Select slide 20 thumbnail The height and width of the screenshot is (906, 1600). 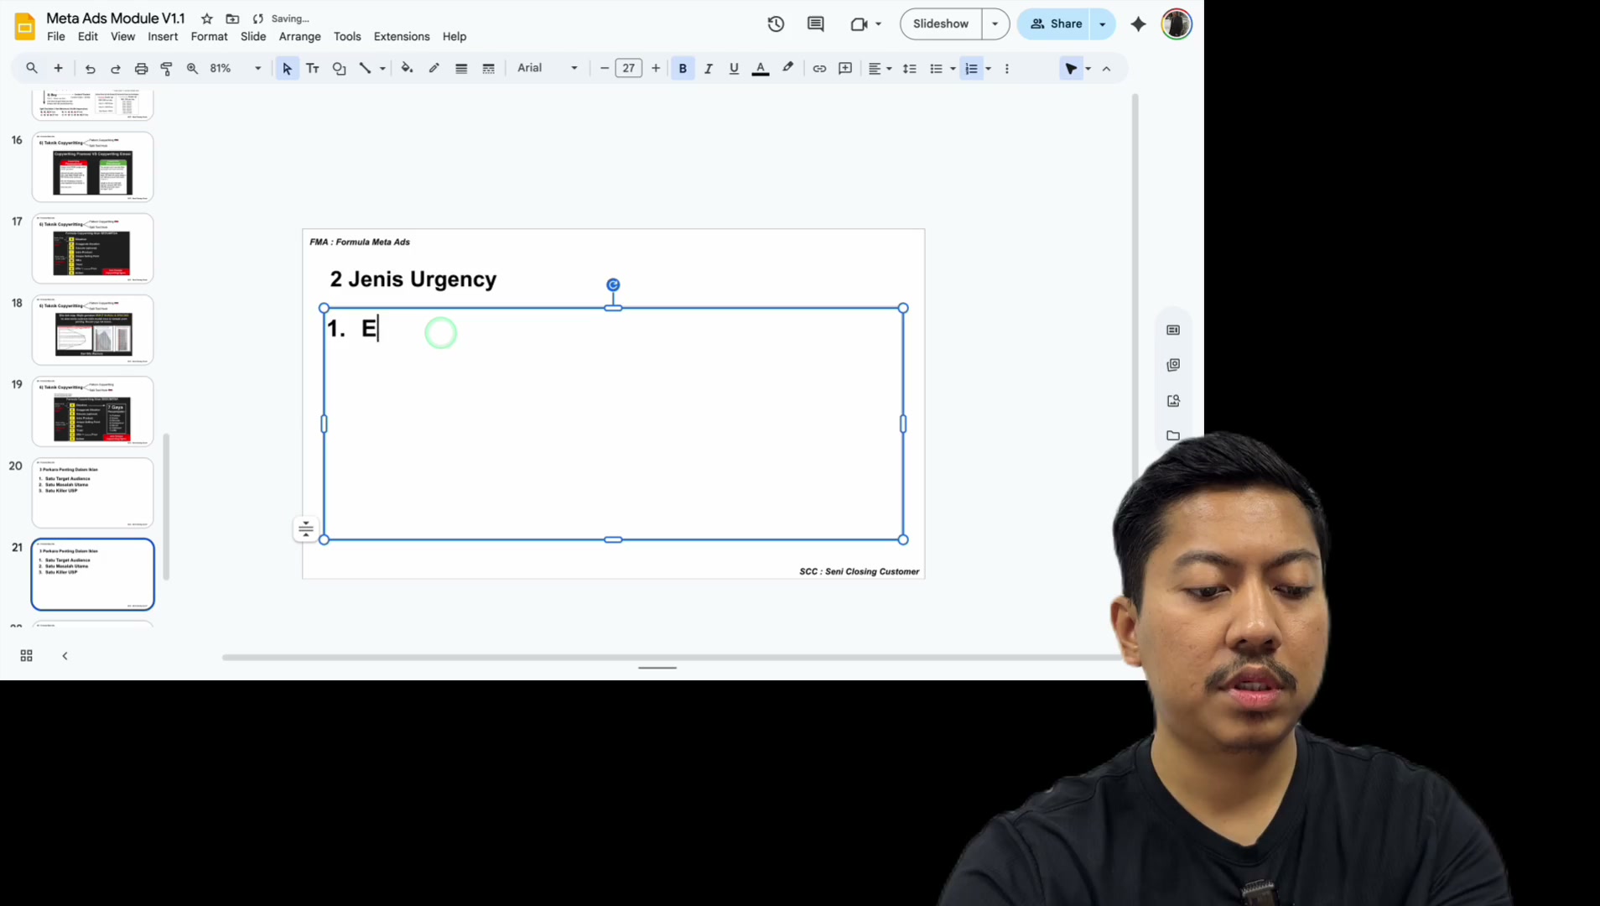tap(93, 492)
